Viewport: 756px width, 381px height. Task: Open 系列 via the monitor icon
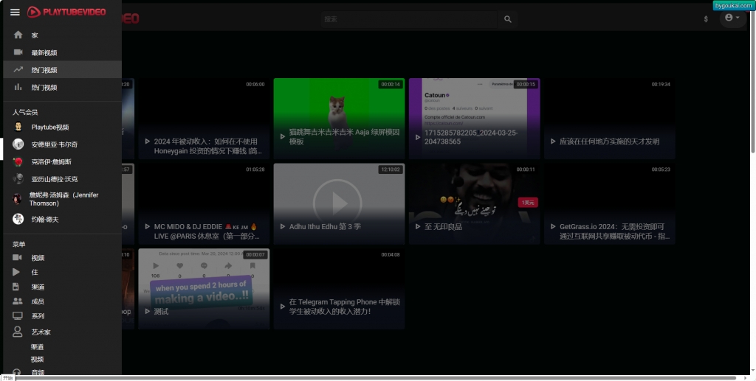pyautogui.click(x=18, y=316)
